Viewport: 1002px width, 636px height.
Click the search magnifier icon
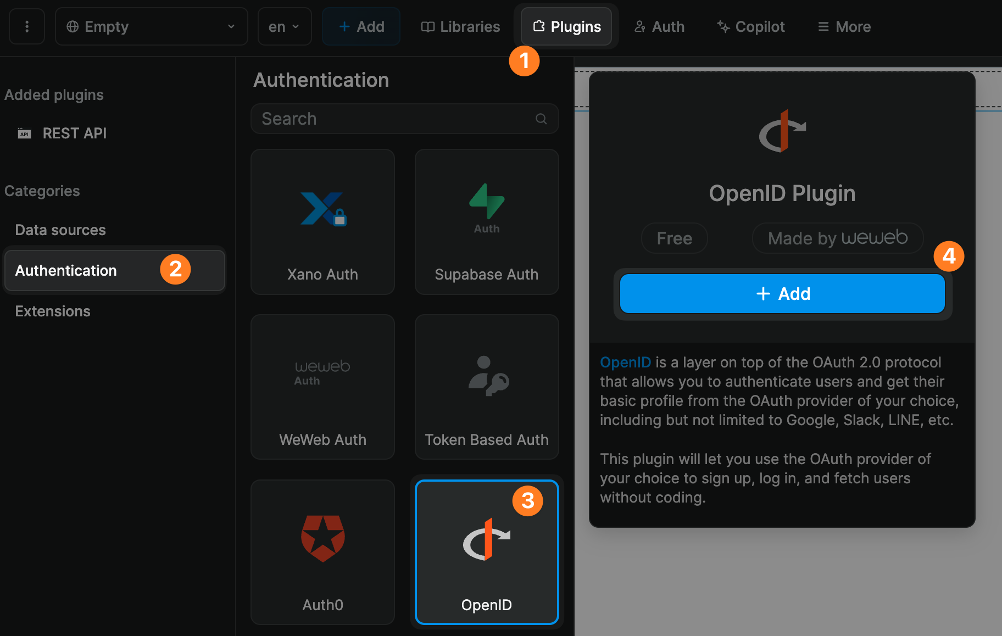541,119
